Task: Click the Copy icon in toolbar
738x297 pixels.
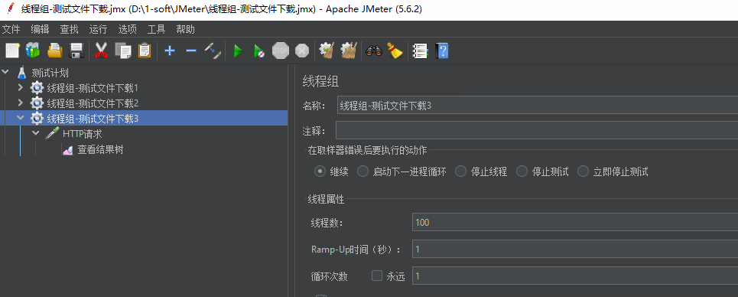Action: click(x=123, y=50)
